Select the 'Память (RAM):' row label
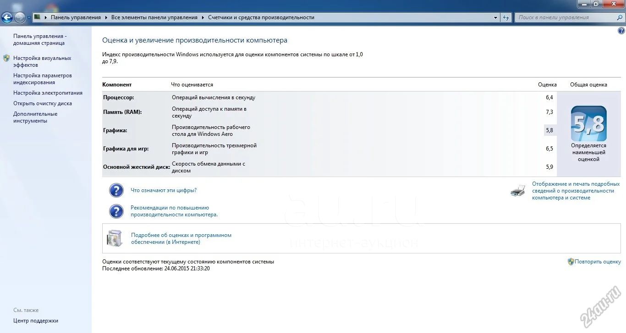626x333 pixels. 122,112
